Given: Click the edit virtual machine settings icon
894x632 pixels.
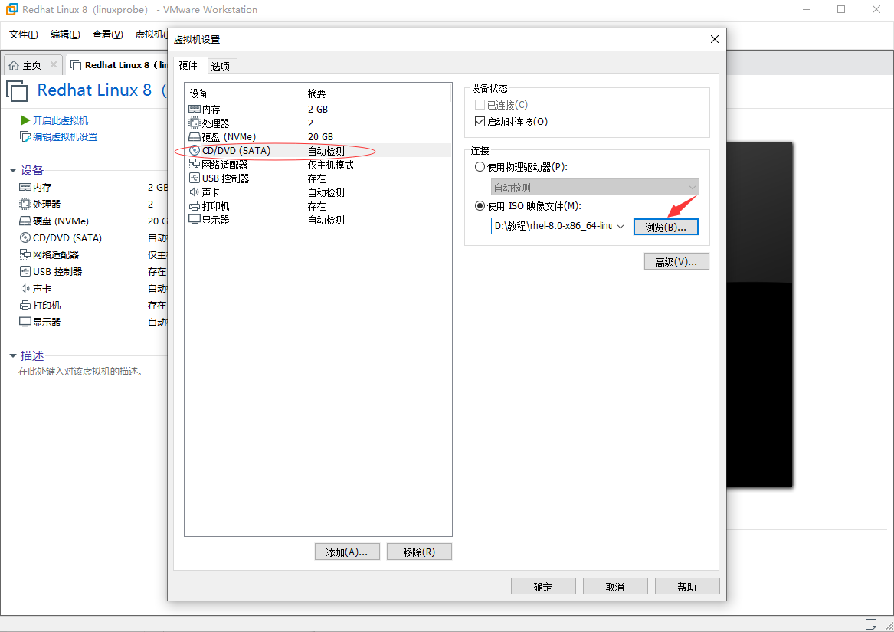Looking at the screenshot, I should click(25, 137).
